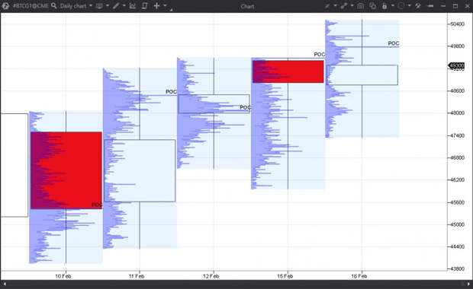Click the 15 Feb date label on time axis
The image size is (473, 289).
tap(285, 276)
